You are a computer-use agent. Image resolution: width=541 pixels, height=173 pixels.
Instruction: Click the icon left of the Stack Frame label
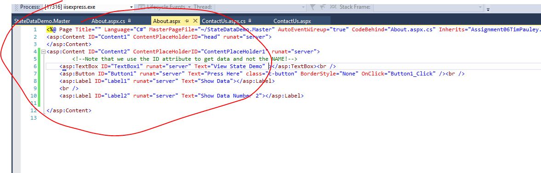[334, 7]
